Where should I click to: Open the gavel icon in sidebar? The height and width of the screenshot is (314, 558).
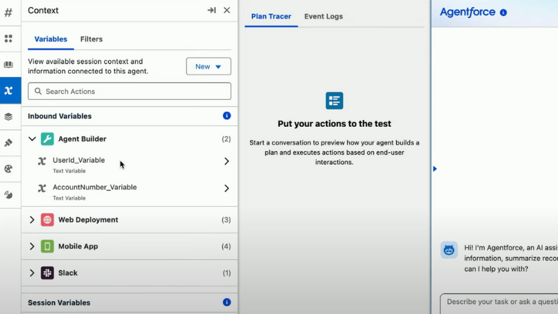[x=8, y=143]
